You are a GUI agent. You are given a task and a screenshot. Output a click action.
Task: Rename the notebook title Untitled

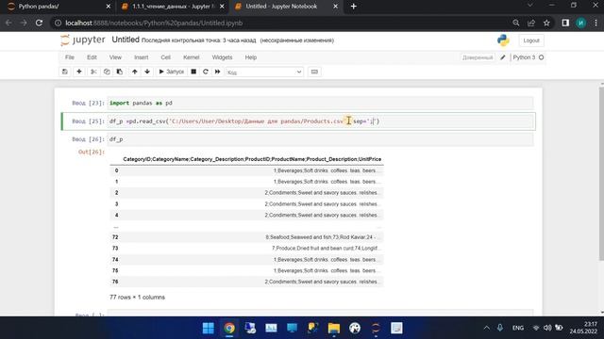pos(126,40)
